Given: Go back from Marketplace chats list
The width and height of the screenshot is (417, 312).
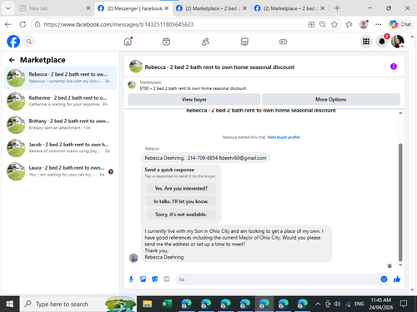Looking at the screenshot, I should point(12,60).
